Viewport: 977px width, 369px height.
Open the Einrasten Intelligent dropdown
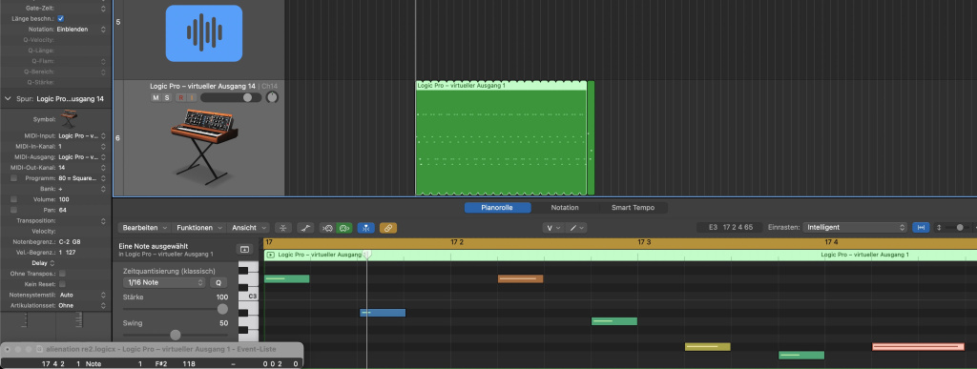pyautogui.click(x=854, y=228)
